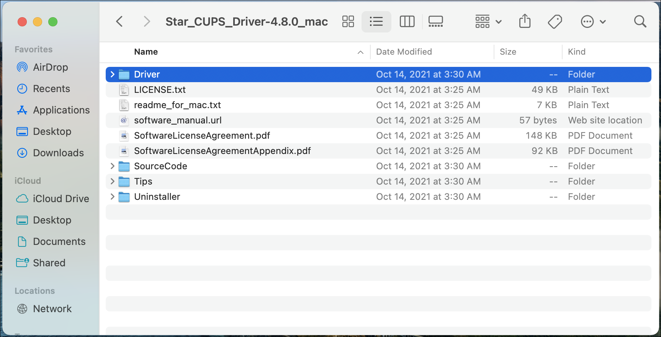Image resolution: width=661 pixels, height=337 pixels.
Task: Go forward with the right chevron
Action: (x=146, y=21)
